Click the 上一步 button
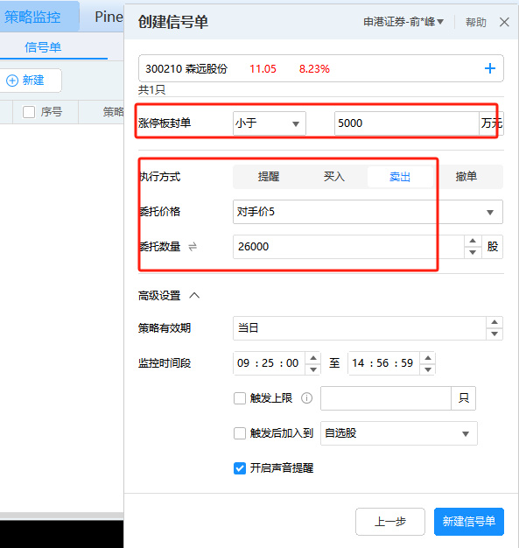This screenshot has width=519, height=548. click(x=390, y=522)
